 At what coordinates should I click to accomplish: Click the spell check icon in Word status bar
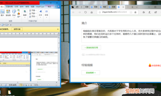pos(6,85)
